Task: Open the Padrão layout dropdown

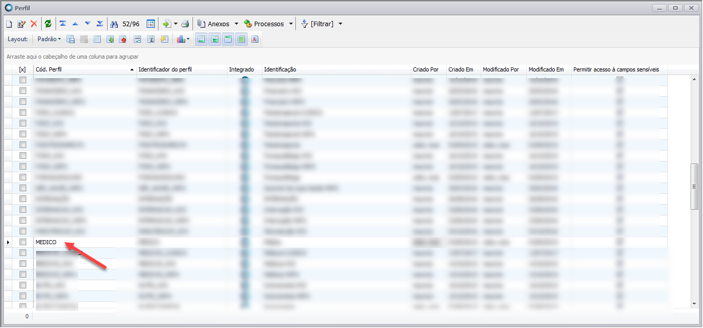Action: coord(49,39)
